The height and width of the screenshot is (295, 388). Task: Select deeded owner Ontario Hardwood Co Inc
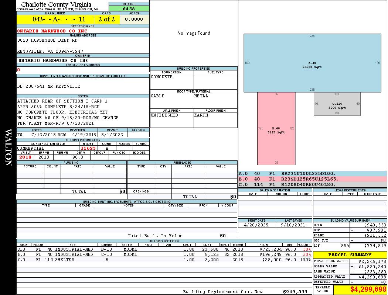(x=52, y=31)
